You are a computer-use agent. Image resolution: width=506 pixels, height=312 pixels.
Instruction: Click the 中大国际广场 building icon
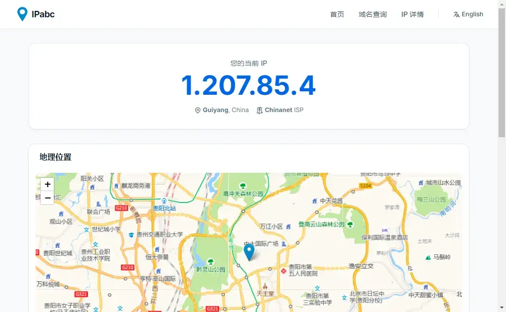284,244
